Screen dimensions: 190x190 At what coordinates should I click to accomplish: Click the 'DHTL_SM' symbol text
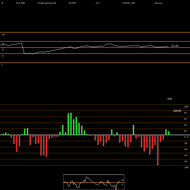tap(129, 3)
